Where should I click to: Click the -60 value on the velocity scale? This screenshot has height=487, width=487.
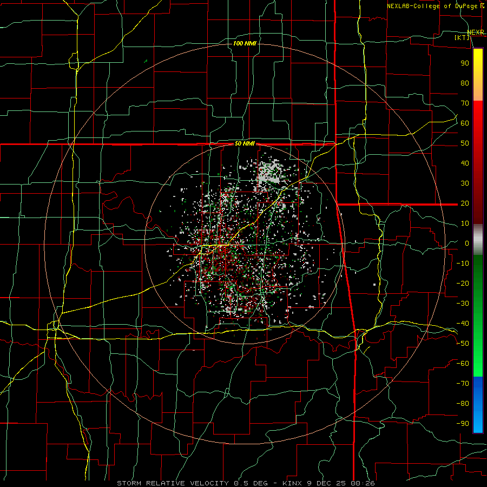[463, 364]
